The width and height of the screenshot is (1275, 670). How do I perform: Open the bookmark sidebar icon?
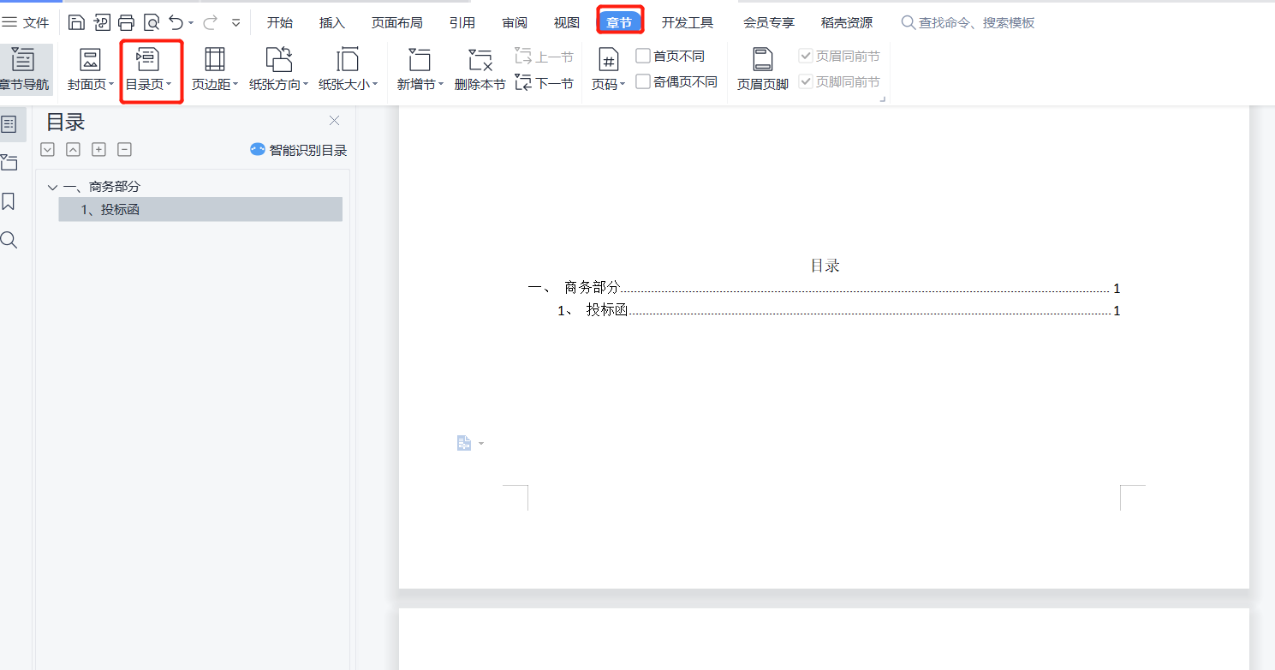[9, 201]
